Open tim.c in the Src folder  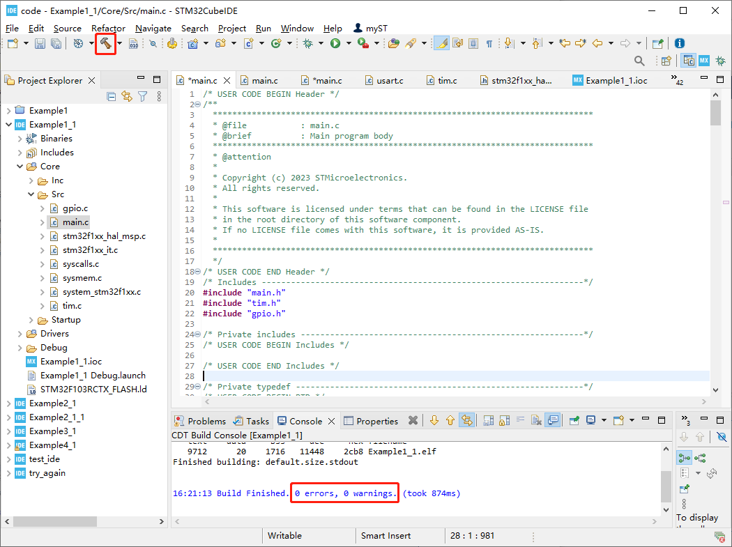(72, 306)
